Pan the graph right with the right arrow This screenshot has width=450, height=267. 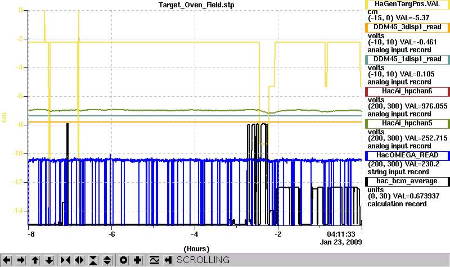[x=21, y=260]
